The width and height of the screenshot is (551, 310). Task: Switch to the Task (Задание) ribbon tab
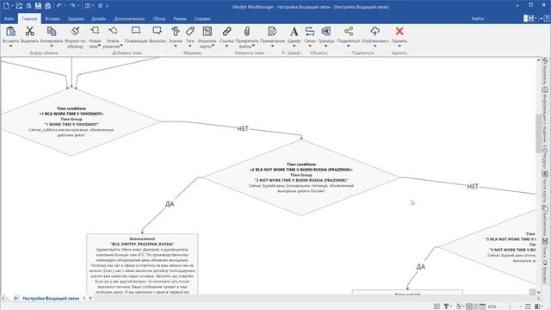click(76, 19)
